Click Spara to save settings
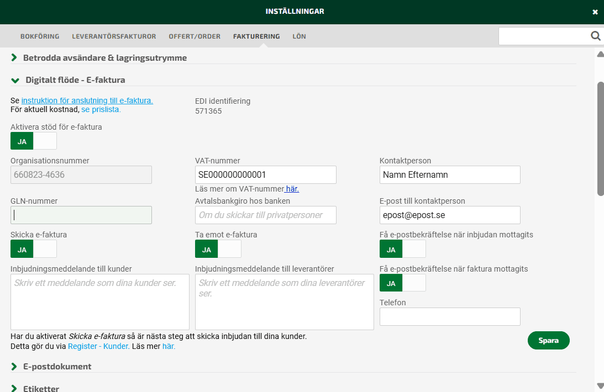 pyautogui.click(x=548, y=340)
